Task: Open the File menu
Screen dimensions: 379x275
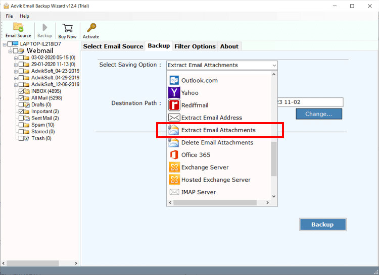Action: pos(9,16)
